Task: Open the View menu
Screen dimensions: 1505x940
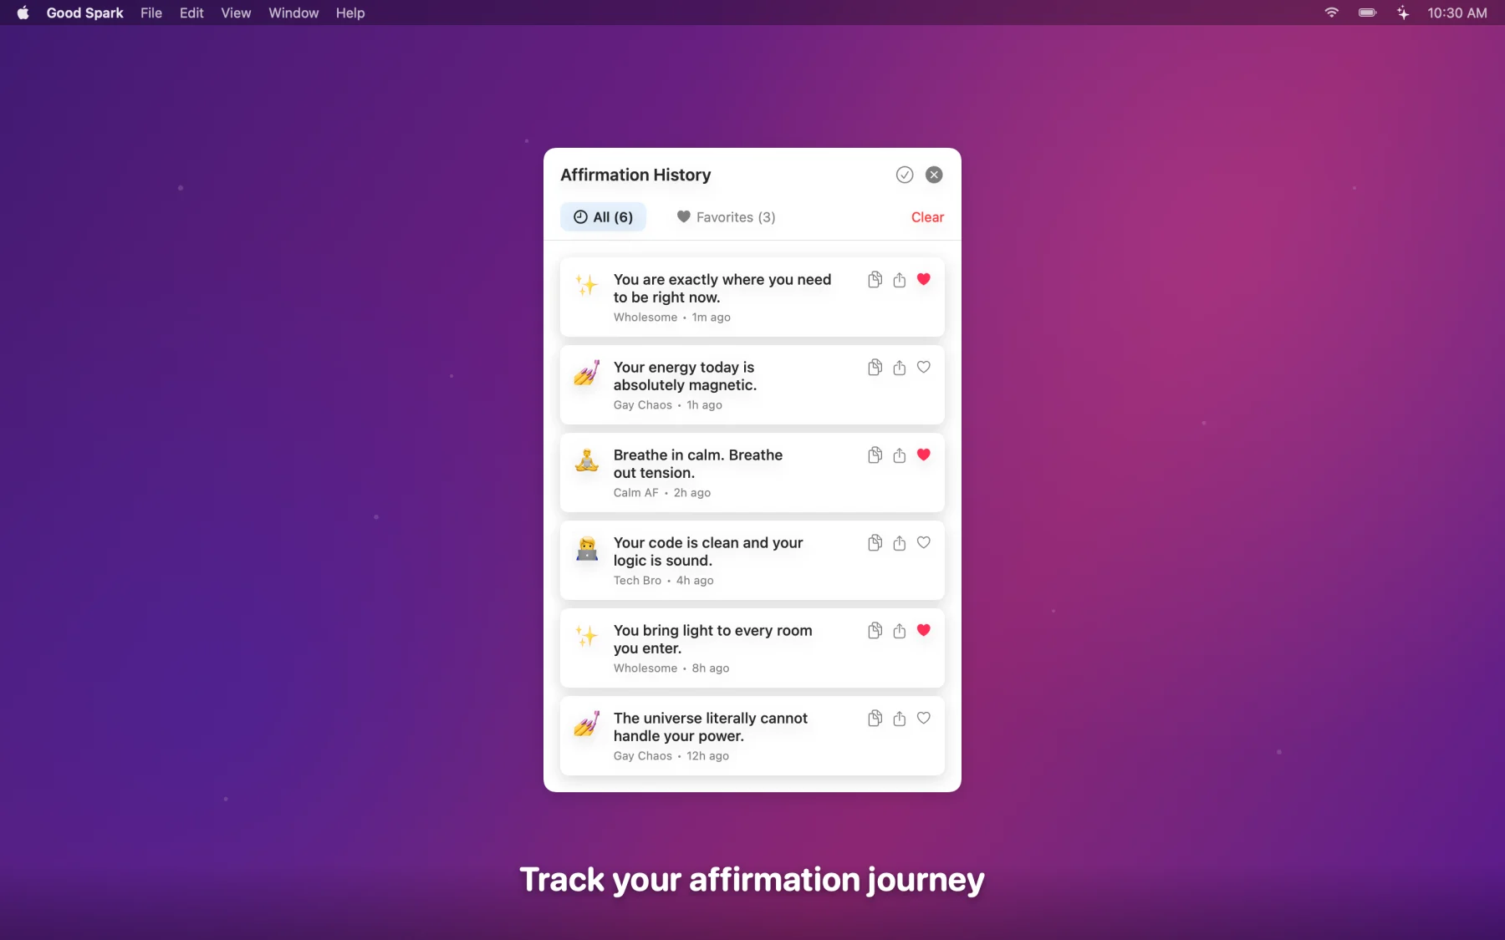Action: tap(236, 13)
